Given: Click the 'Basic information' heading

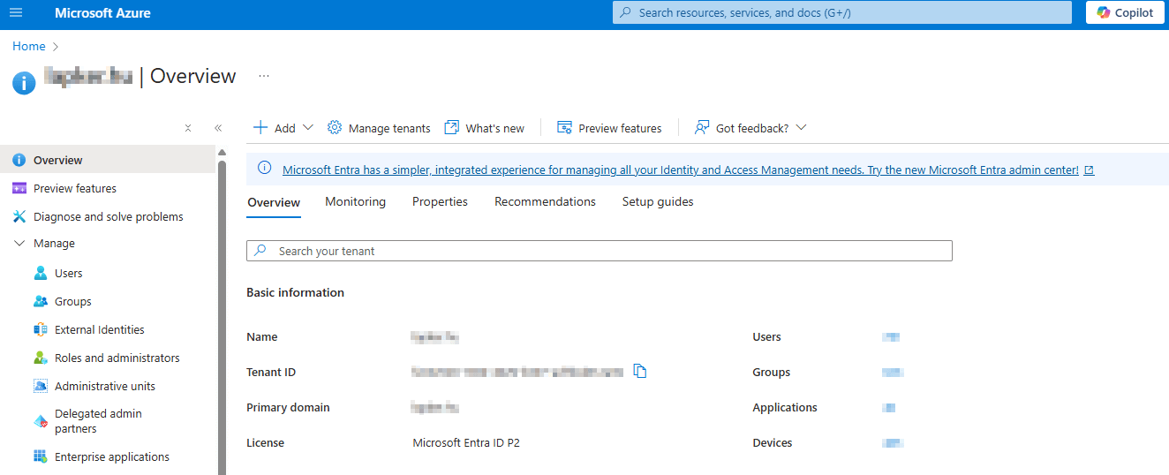Looking at the screenshot, I should click(295, 292).
